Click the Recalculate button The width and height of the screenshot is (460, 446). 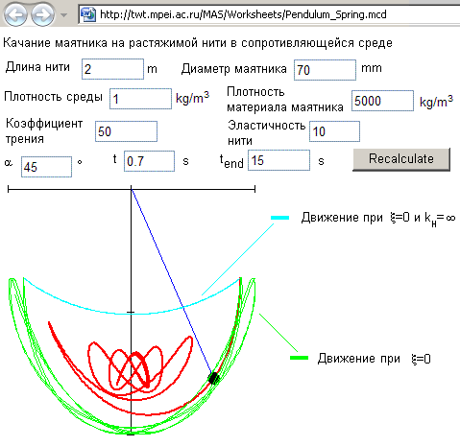point(401,159)
